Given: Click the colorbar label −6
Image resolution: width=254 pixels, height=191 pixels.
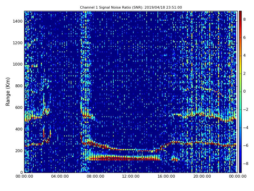Looking at the screenshot, I should pos(246,145).
